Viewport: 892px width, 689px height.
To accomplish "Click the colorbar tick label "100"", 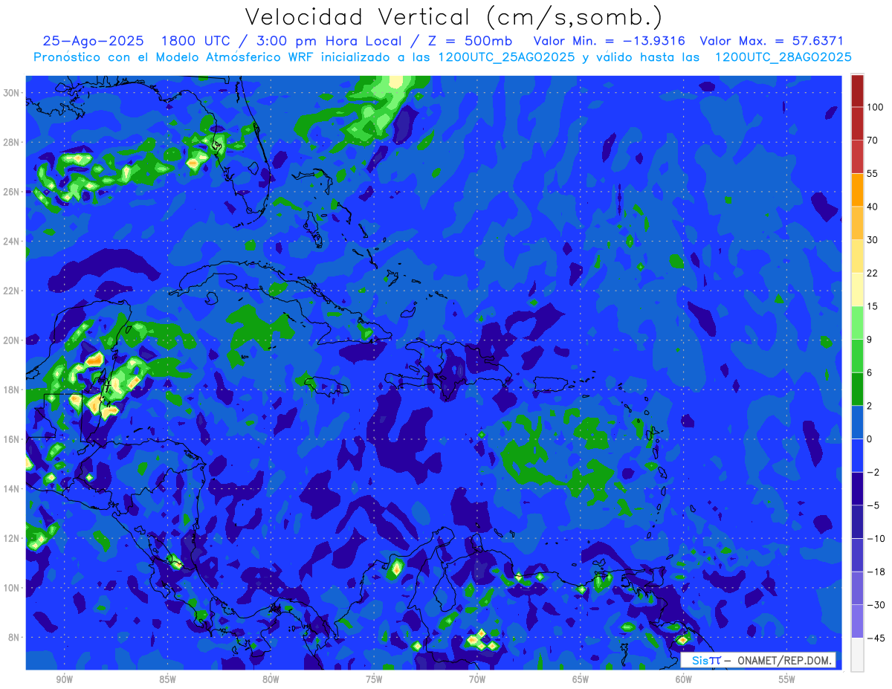I will [x=875, y=107].
